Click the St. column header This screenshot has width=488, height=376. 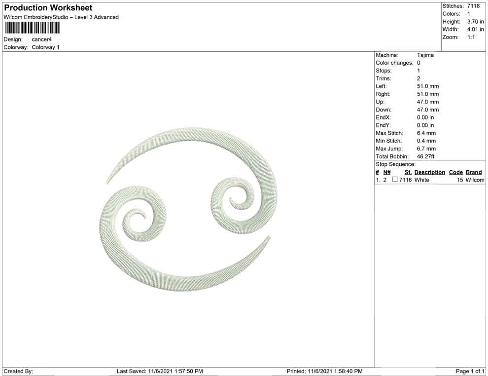[408, 172]
